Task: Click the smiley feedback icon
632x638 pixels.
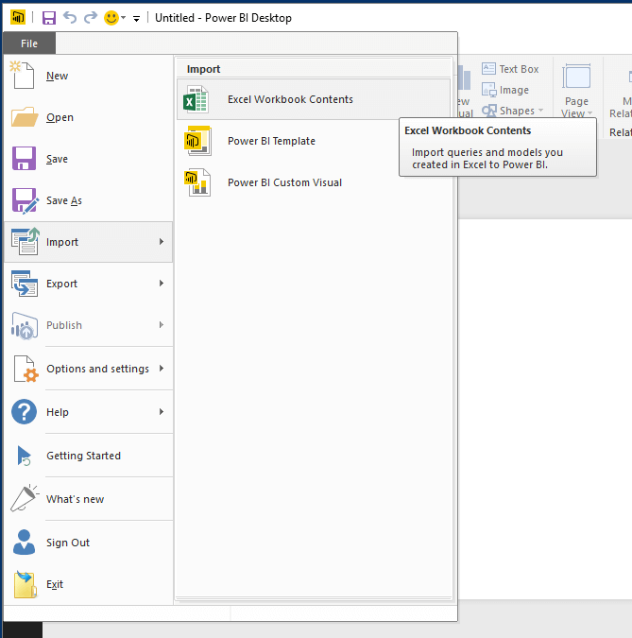Action: 111,18
